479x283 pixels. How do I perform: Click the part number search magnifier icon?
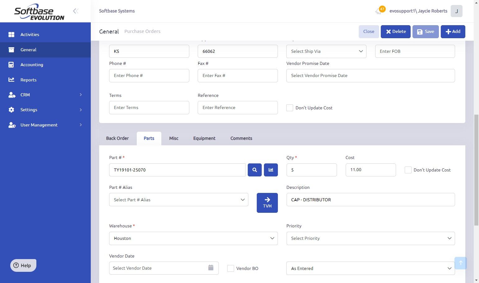point(255,170)
